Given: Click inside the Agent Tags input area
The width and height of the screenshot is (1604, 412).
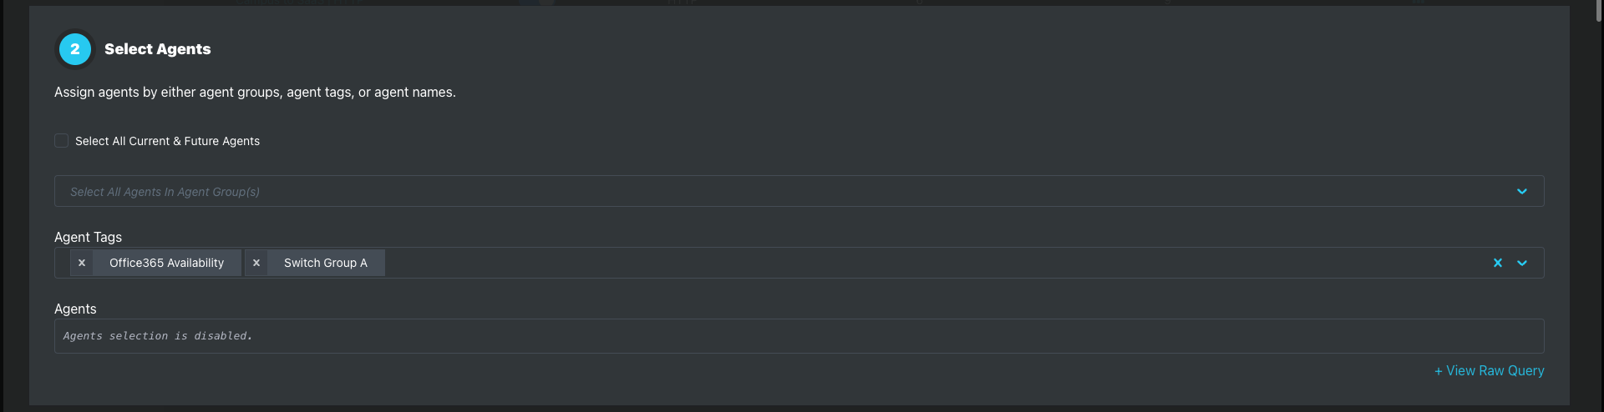Looking at the screenshot, I should click(936, 263).
